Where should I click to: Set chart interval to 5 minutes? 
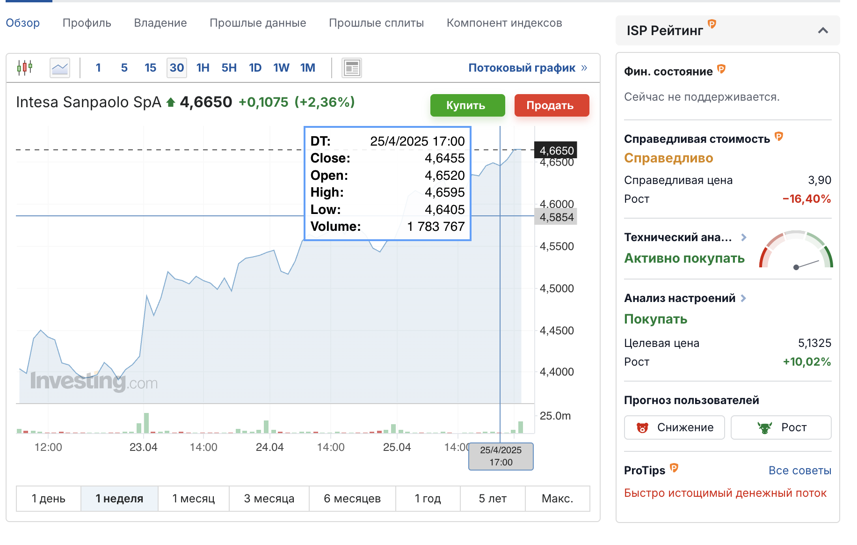tap(124, 68)
